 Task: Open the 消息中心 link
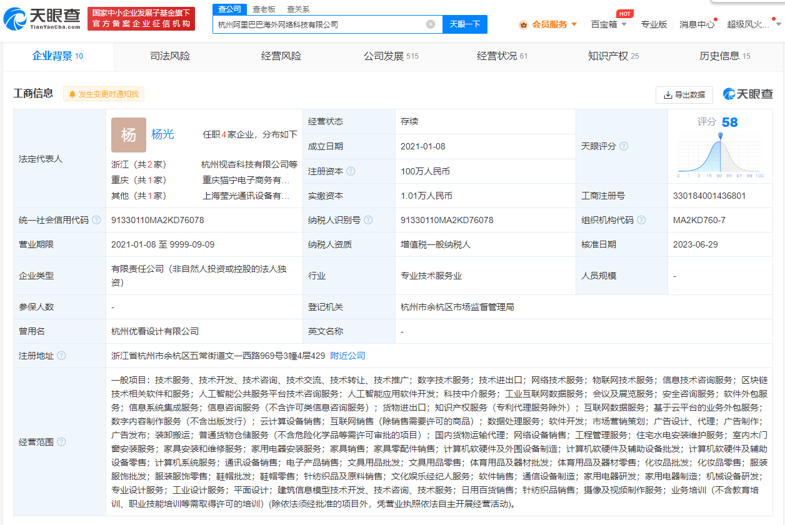tap(697, 24)
